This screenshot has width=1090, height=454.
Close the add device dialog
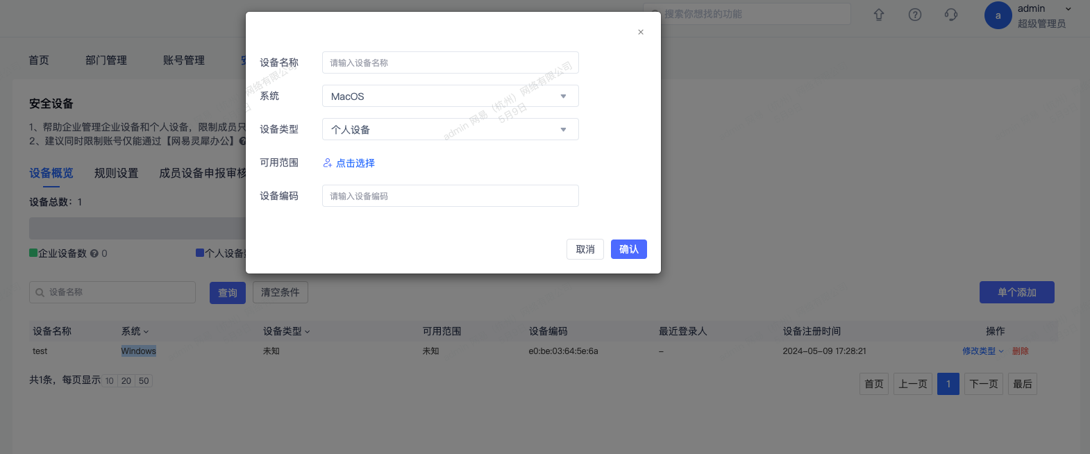click(640, 32)
